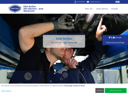
Task: Click the Kontakt side panel button
Action: point(115,38)
